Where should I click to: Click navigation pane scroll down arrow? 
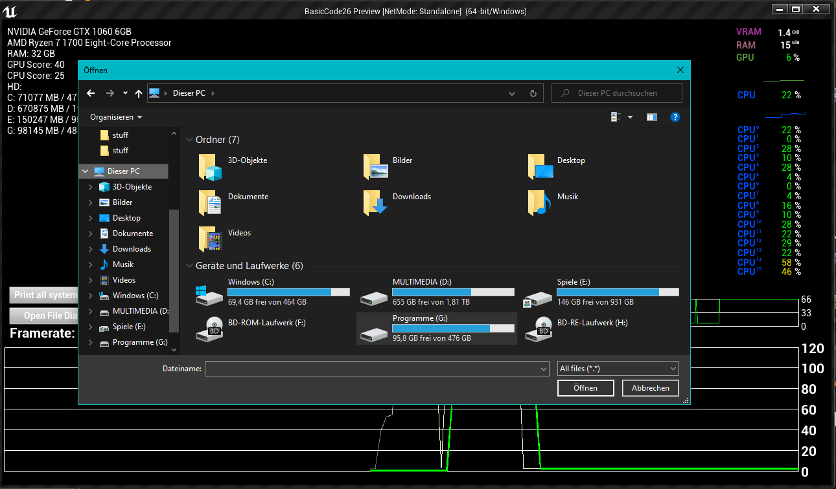(173, 349)
